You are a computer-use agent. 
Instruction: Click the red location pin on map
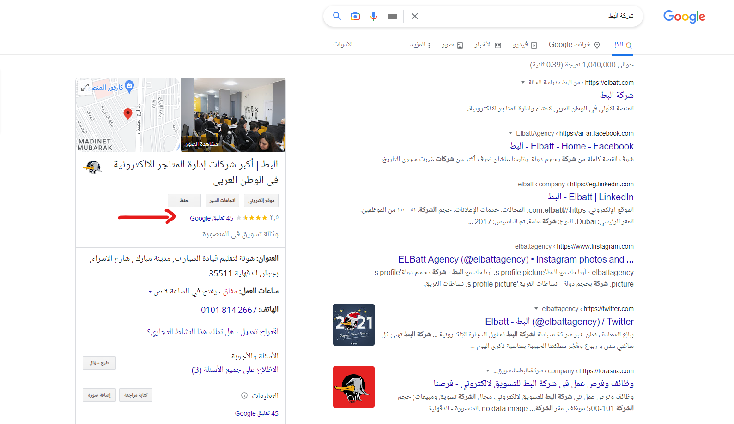pyautogui.click(x=128, y=114)
